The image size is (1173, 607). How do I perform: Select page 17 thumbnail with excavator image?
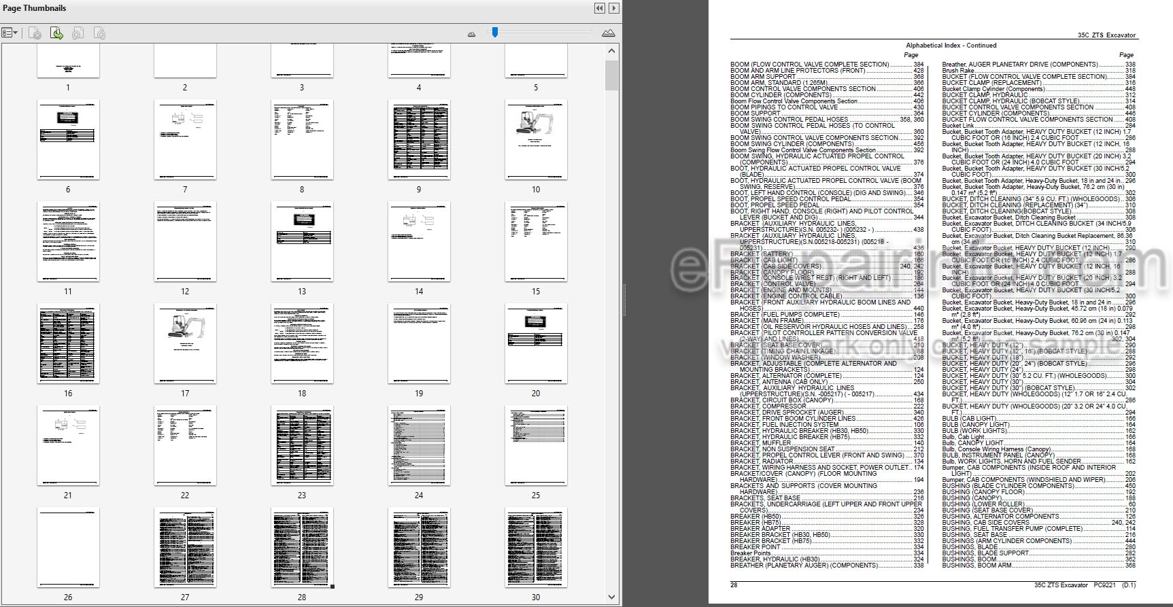tap(185, 343)
